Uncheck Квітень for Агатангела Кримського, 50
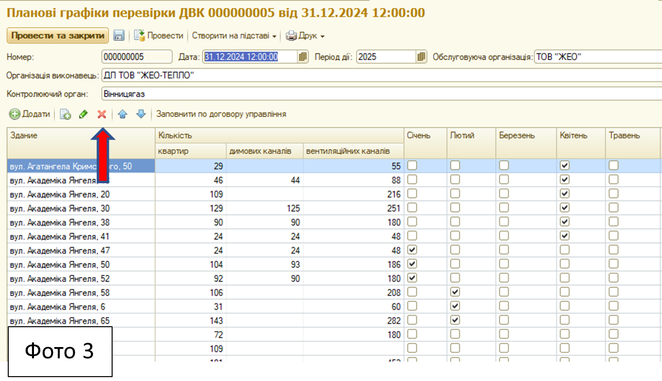The image size is (662, 381). coord(564,166)
